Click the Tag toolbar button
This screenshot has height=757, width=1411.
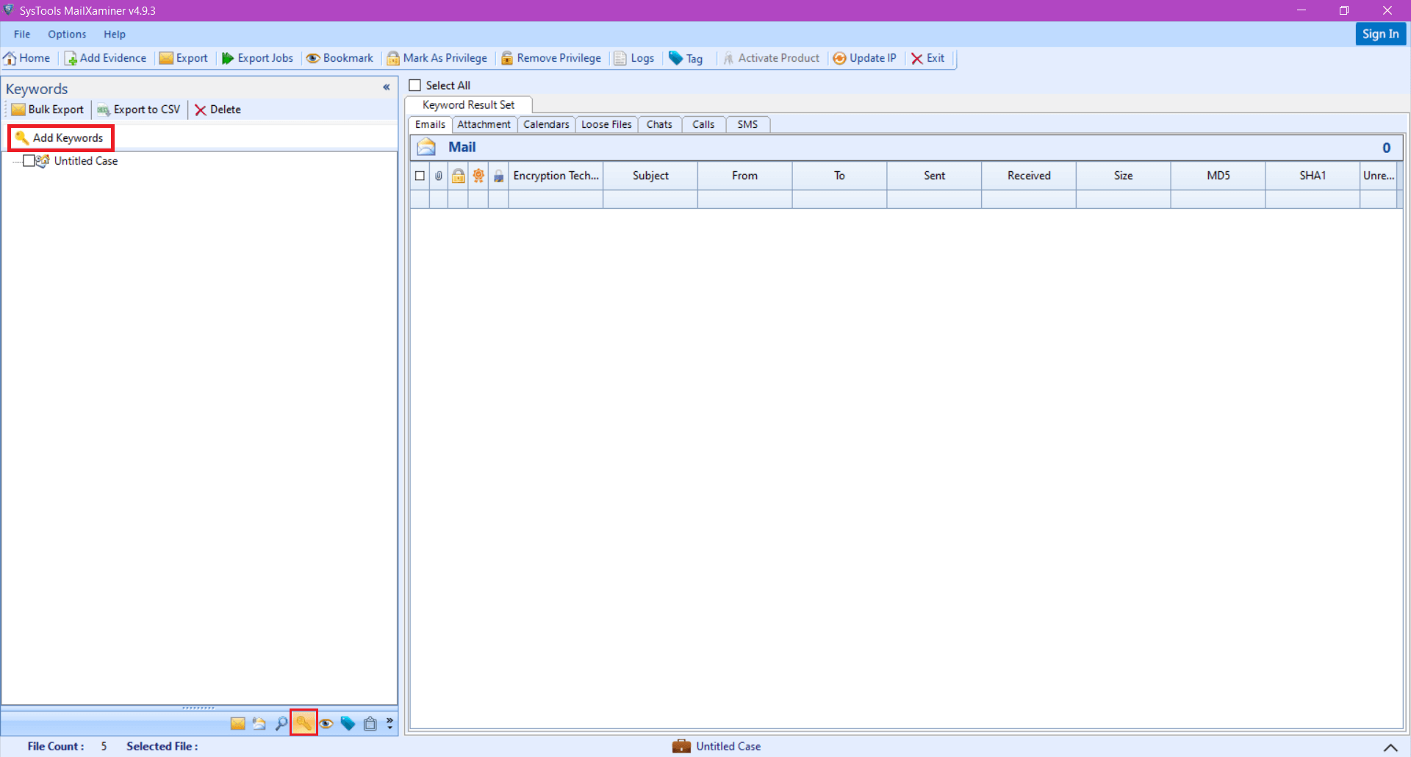[x=686, y=58]
